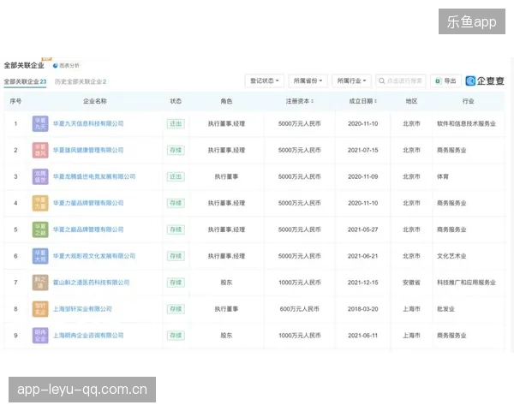The image size is (514, 411).
Task: Select the date cell 2020-11-09
Action: click(363, 176)
